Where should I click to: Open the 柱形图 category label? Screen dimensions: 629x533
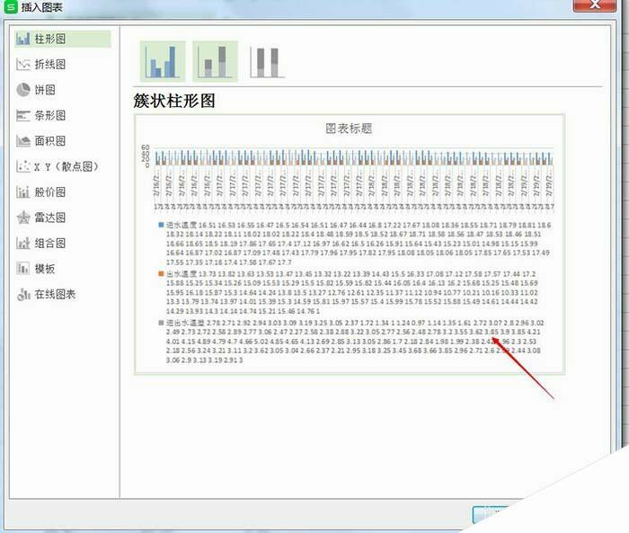[50, 39]
